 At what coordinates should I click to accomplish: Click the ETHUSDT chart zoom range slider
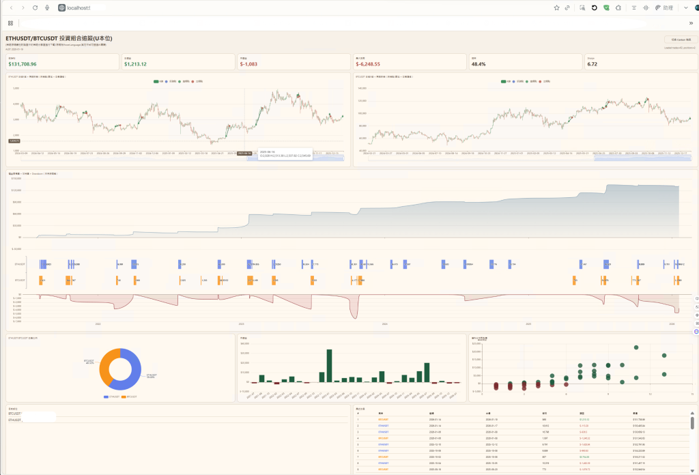tap(327, 158)
